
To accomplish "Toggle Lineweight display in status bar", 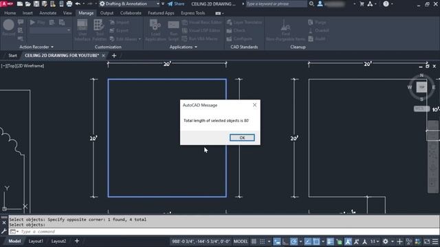I will [330, 241].
